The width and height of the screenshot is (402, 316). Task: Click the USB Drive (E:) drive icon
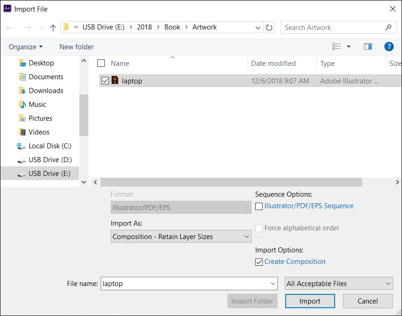[21, 175]
